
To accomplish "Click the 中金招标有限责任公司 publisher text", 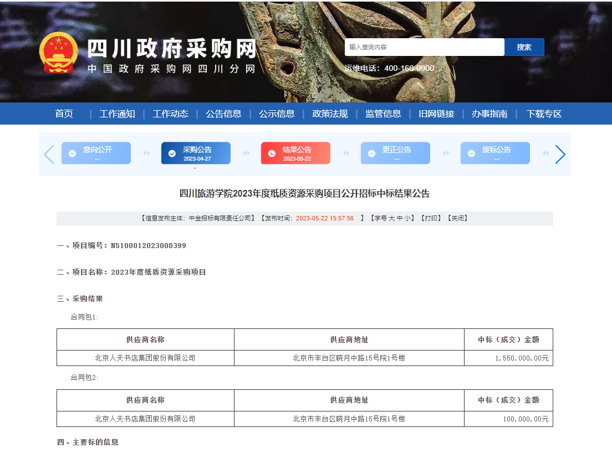I will pos(220,218).
